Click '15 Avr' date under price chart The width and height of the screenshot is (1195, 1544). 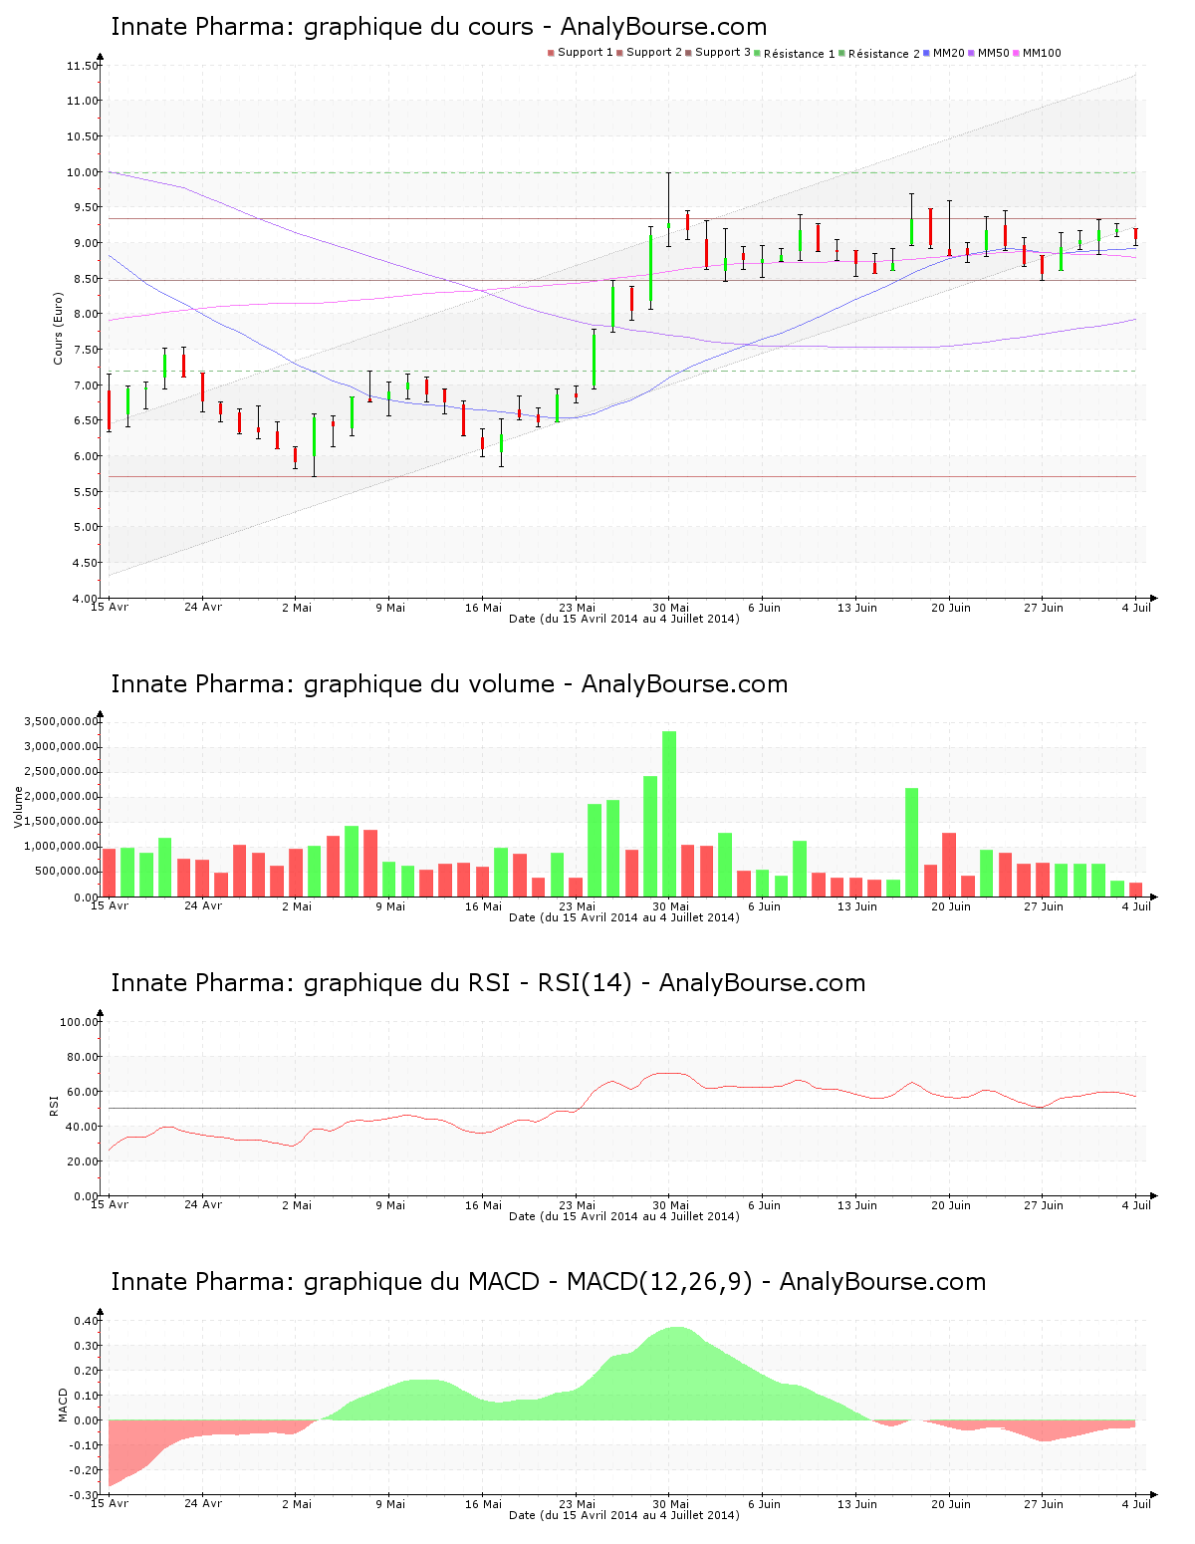click(x=110, y=608)
